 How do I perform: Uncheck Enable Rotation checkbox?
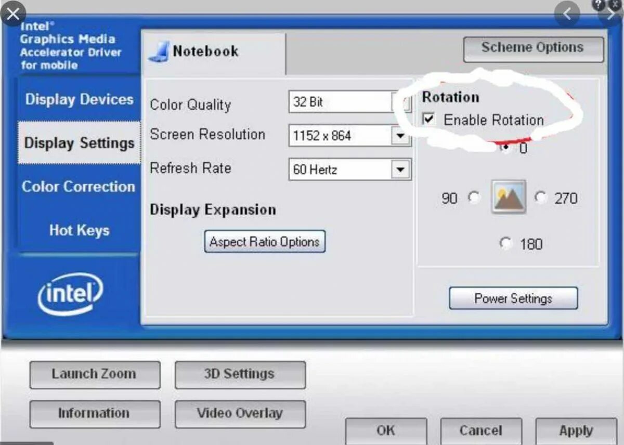(428, 119)
